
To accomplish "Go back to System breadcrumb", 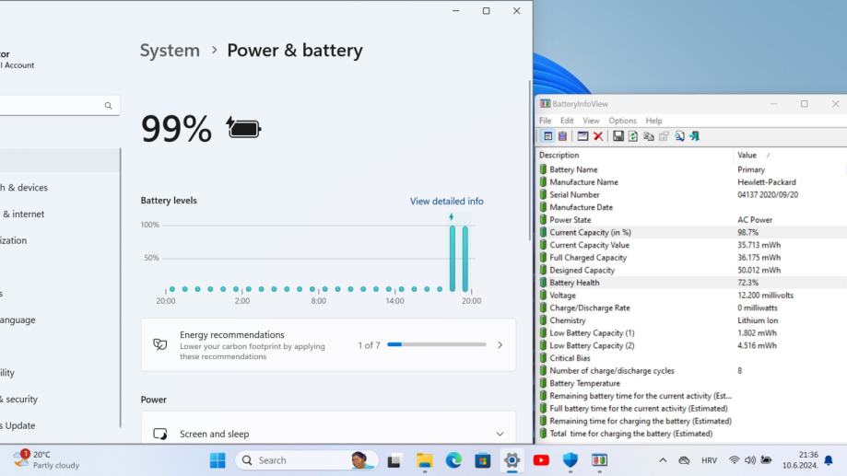I will click(x=170, y=51).
